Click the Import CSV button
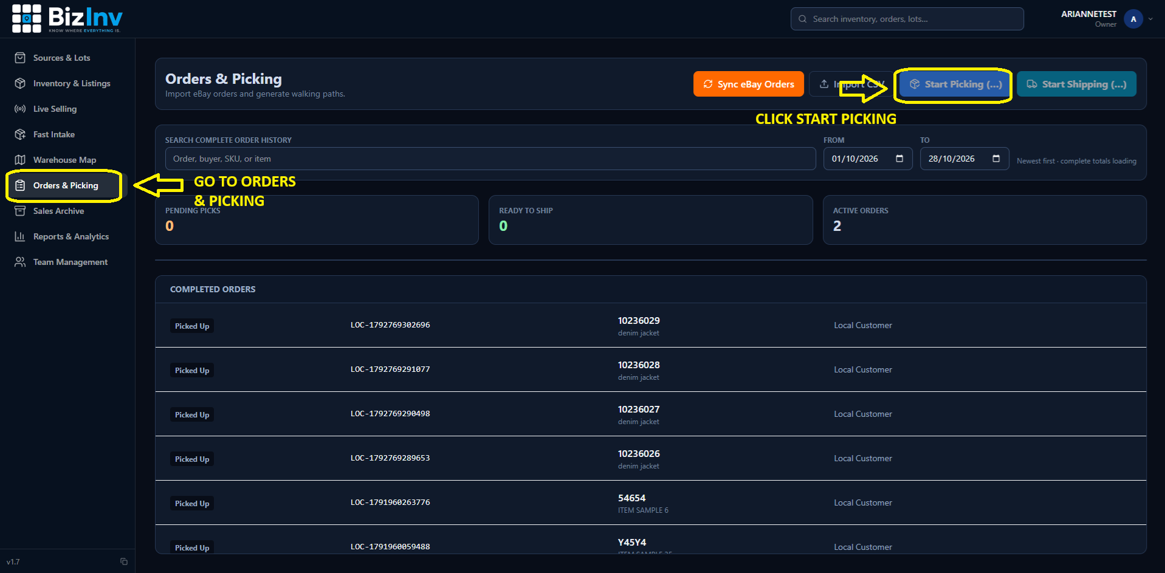This screenshot has width=1165, height=573. (851, 84)
